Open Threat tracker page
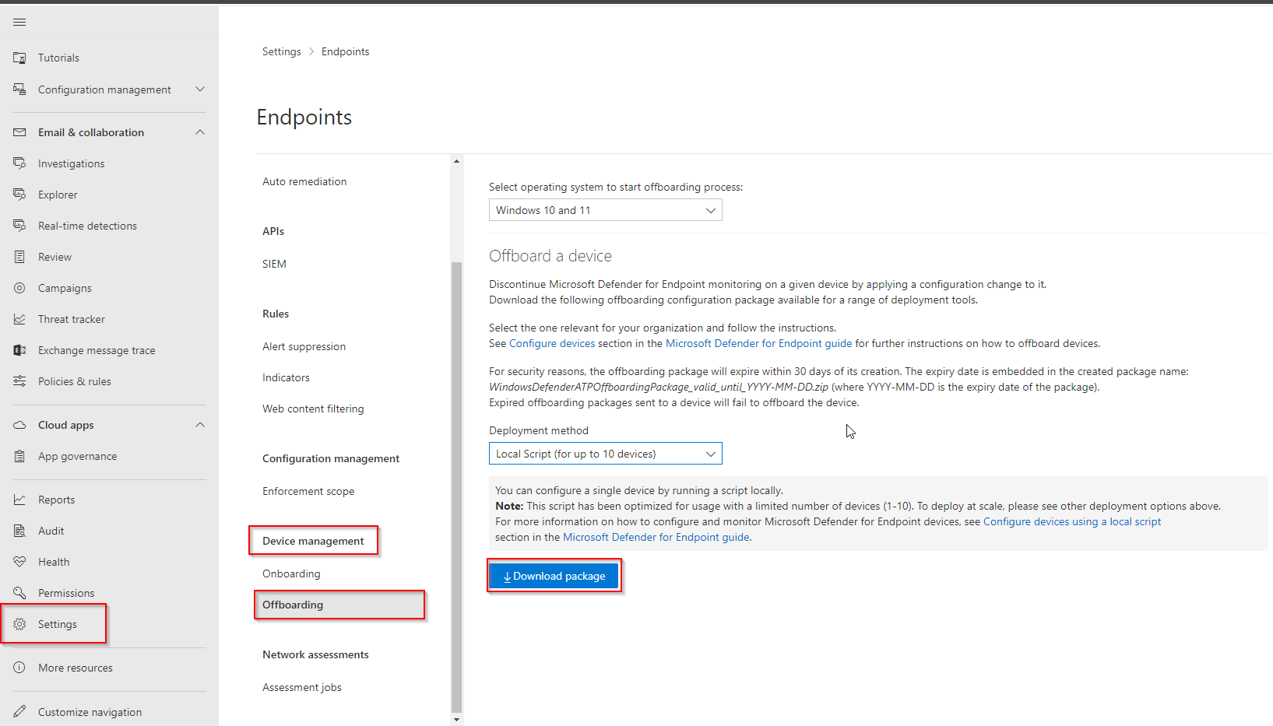The image size is (1273, 726). (x=72, y=319)
